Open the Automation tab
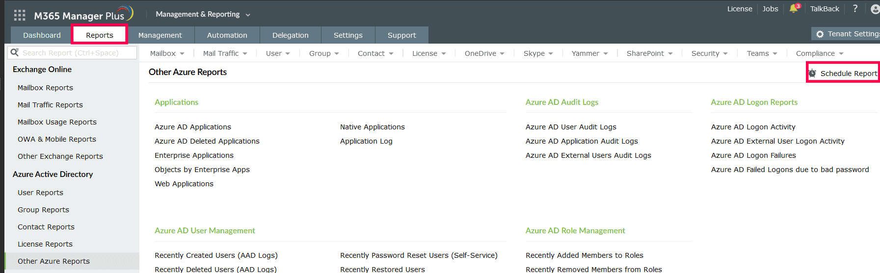The height and width of the screenshot is (273, 880). 227,35
